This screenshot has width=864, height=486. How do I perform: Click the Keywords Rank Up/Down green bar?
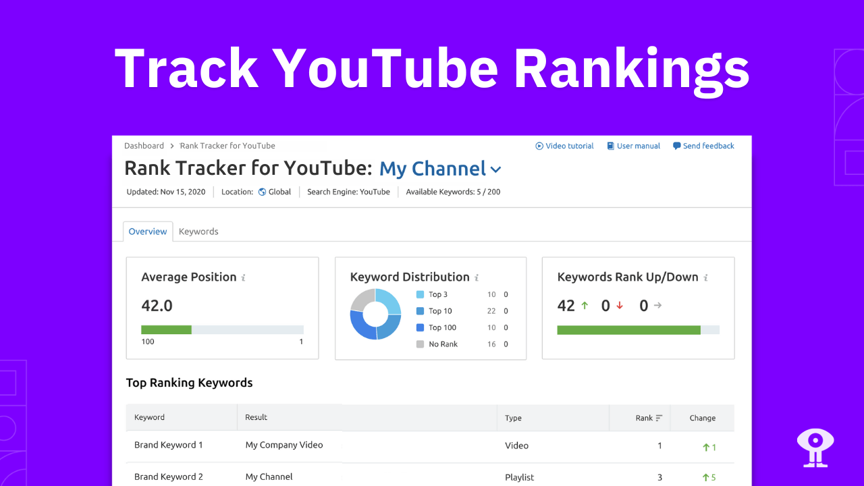click(x=628, y=329)
